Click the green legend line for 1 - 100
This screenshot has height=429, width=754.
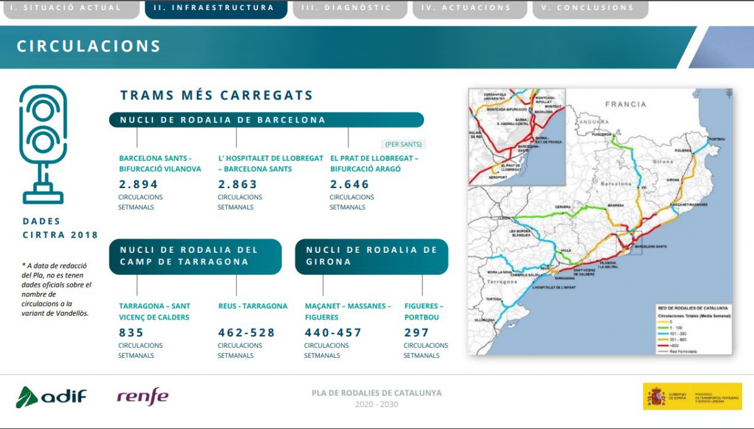tap(663, 328)
